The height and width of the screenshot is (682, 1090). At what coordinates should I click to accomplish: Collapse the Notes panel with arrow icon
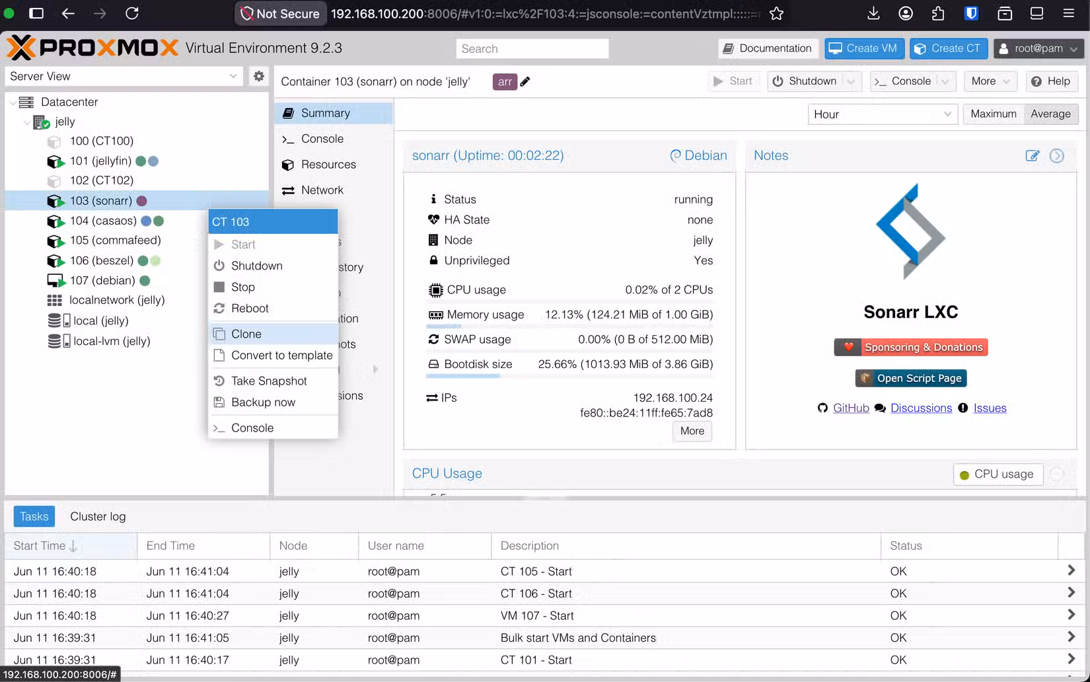(1057, 156)
